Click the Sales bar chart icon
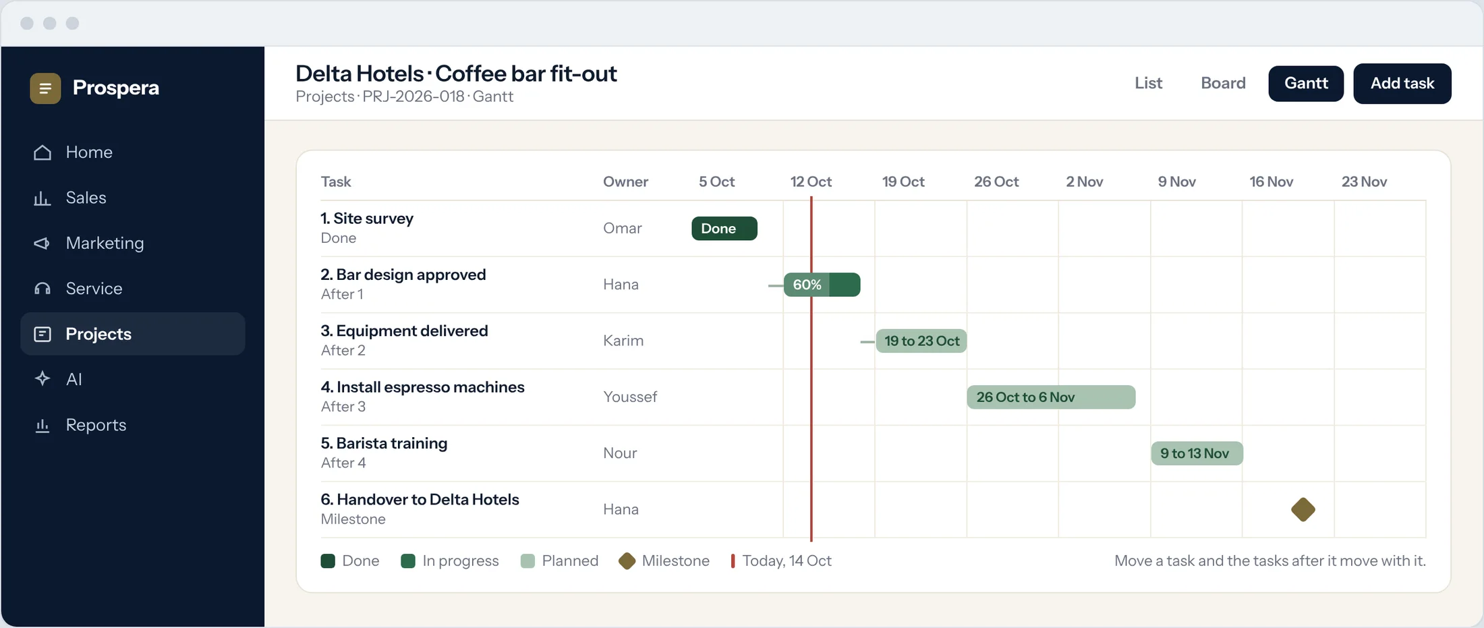Screen dimensions: 1484x628 (42, 198)
